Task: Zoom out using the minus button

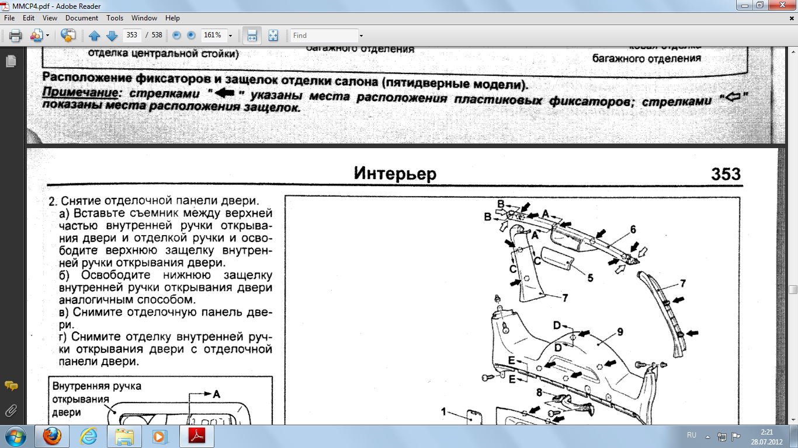Action: click(176, 36)
